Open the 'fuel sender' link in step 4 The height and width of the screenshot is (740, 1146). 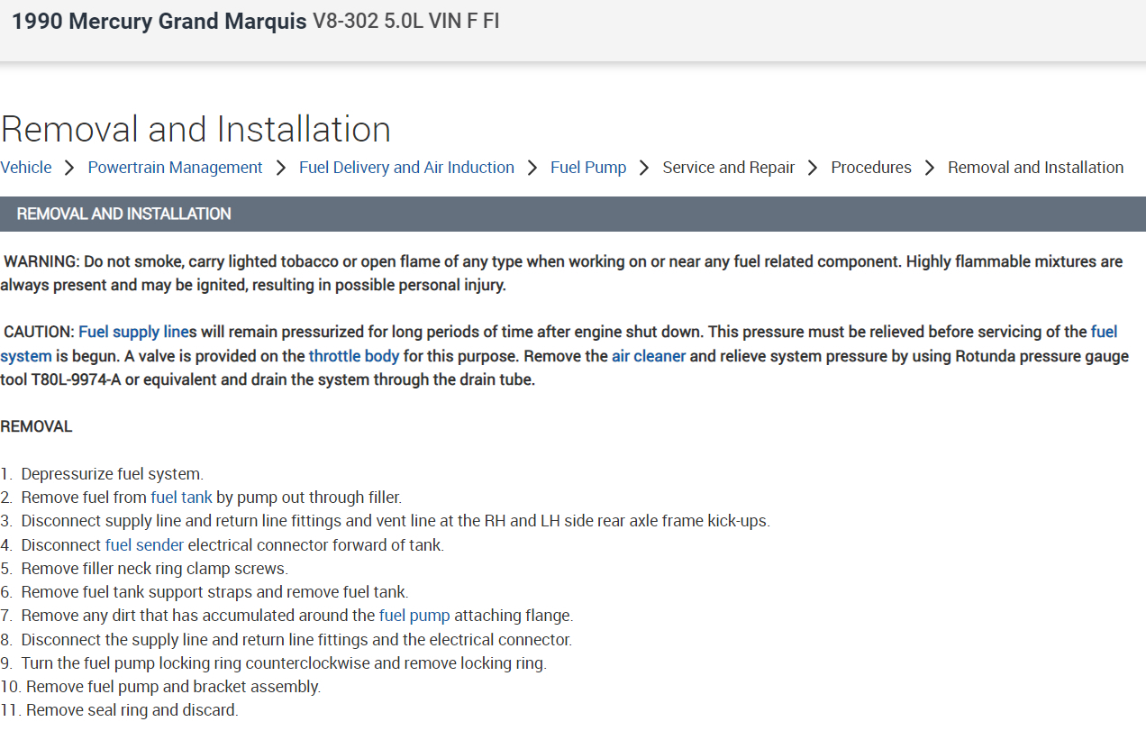pyautogui.click(x=144, y=545)
